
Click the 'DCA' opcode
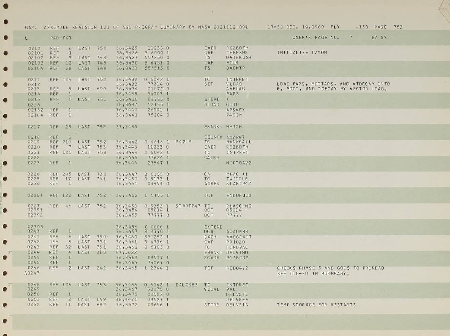click(x=209, y=232)
